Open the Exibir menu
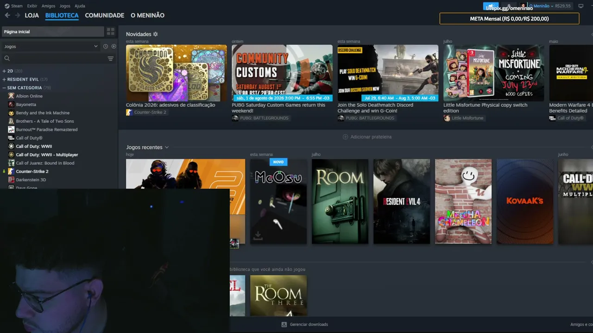The image size is (593, 333). pos(32,6)
